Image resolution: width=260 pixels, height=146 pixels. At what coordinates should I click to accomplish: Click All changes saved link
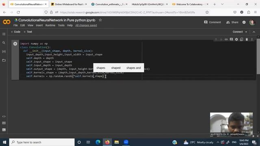(86, 25)
